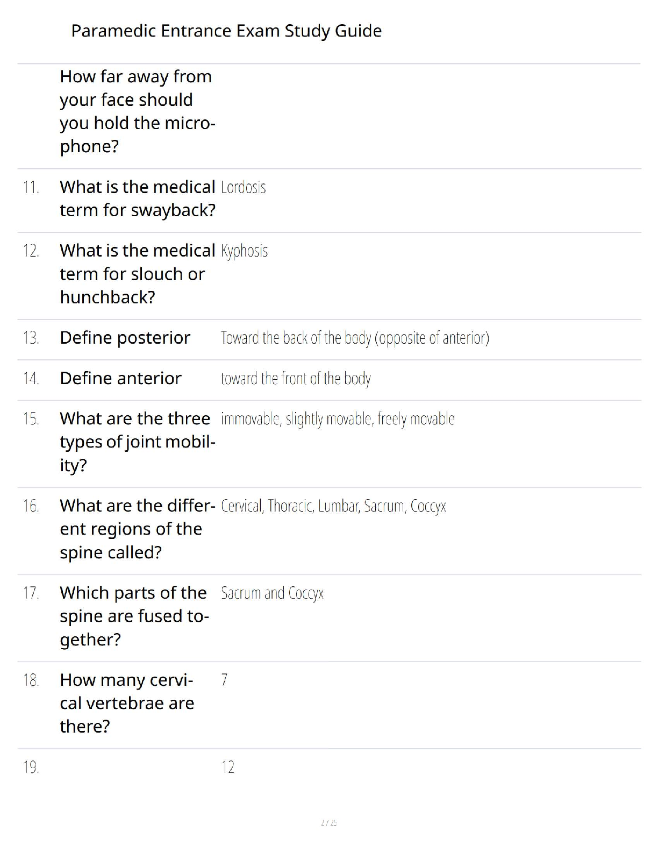
Task: Click the immovable, slightly movable answer
Action: 338,419
